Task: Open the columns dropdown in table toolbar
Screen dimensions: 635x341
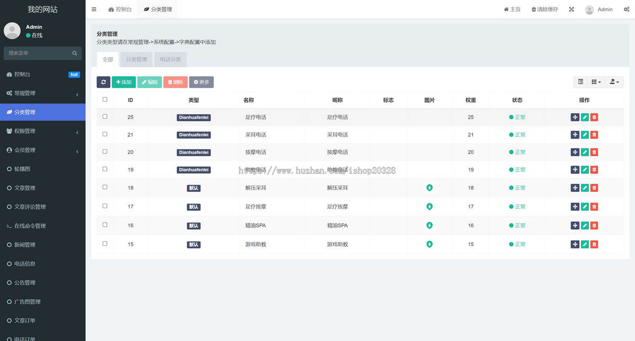Action: [596, 82]
